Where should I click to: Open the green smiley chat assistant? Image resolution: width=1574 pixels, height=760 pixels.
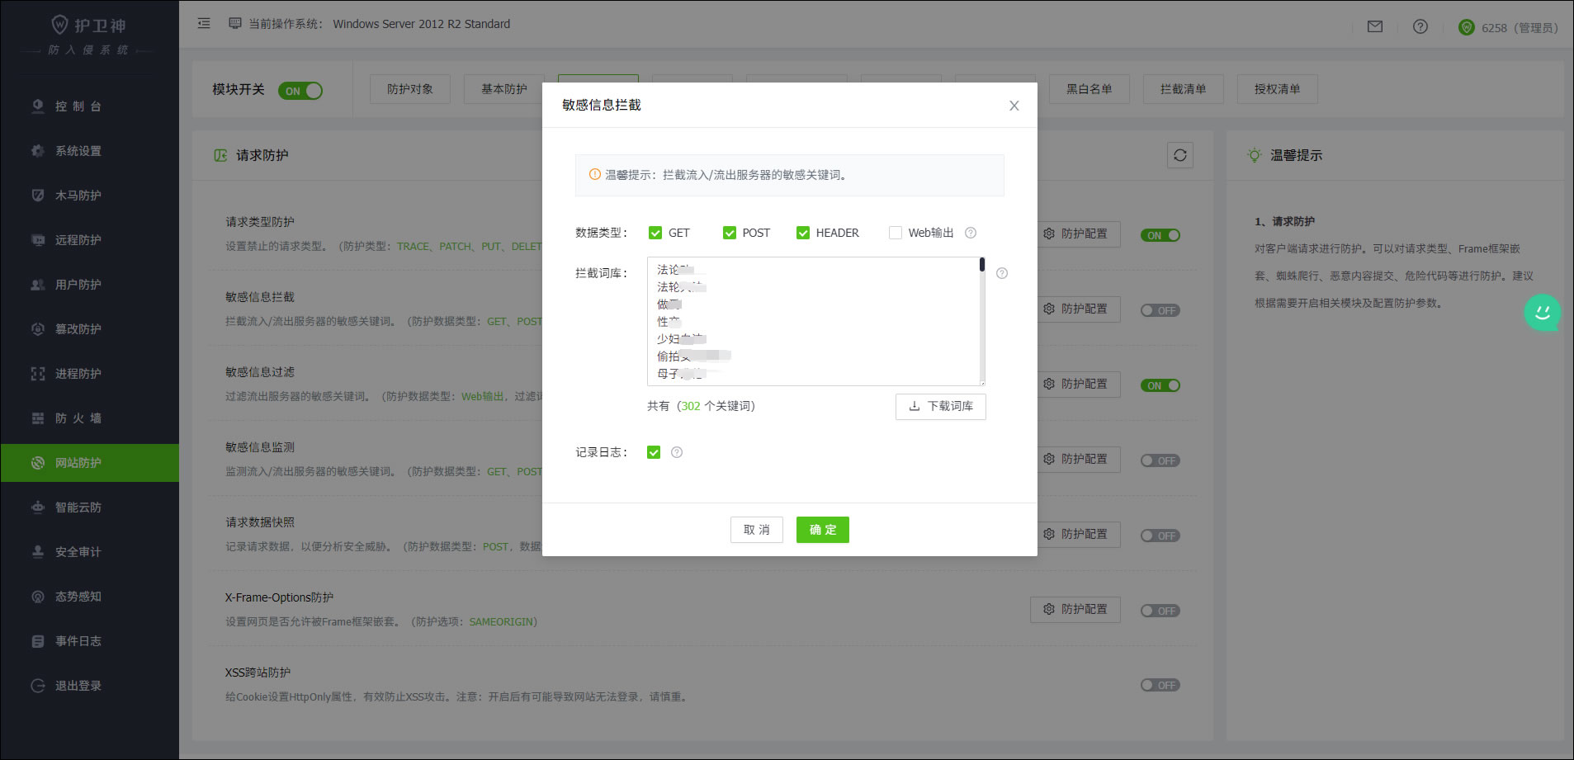click(x=1542, y=313)
